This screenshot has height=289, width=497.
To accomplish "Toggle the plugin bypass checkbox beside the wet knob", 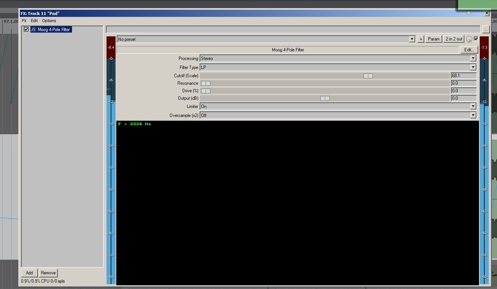I will point(476,39).
